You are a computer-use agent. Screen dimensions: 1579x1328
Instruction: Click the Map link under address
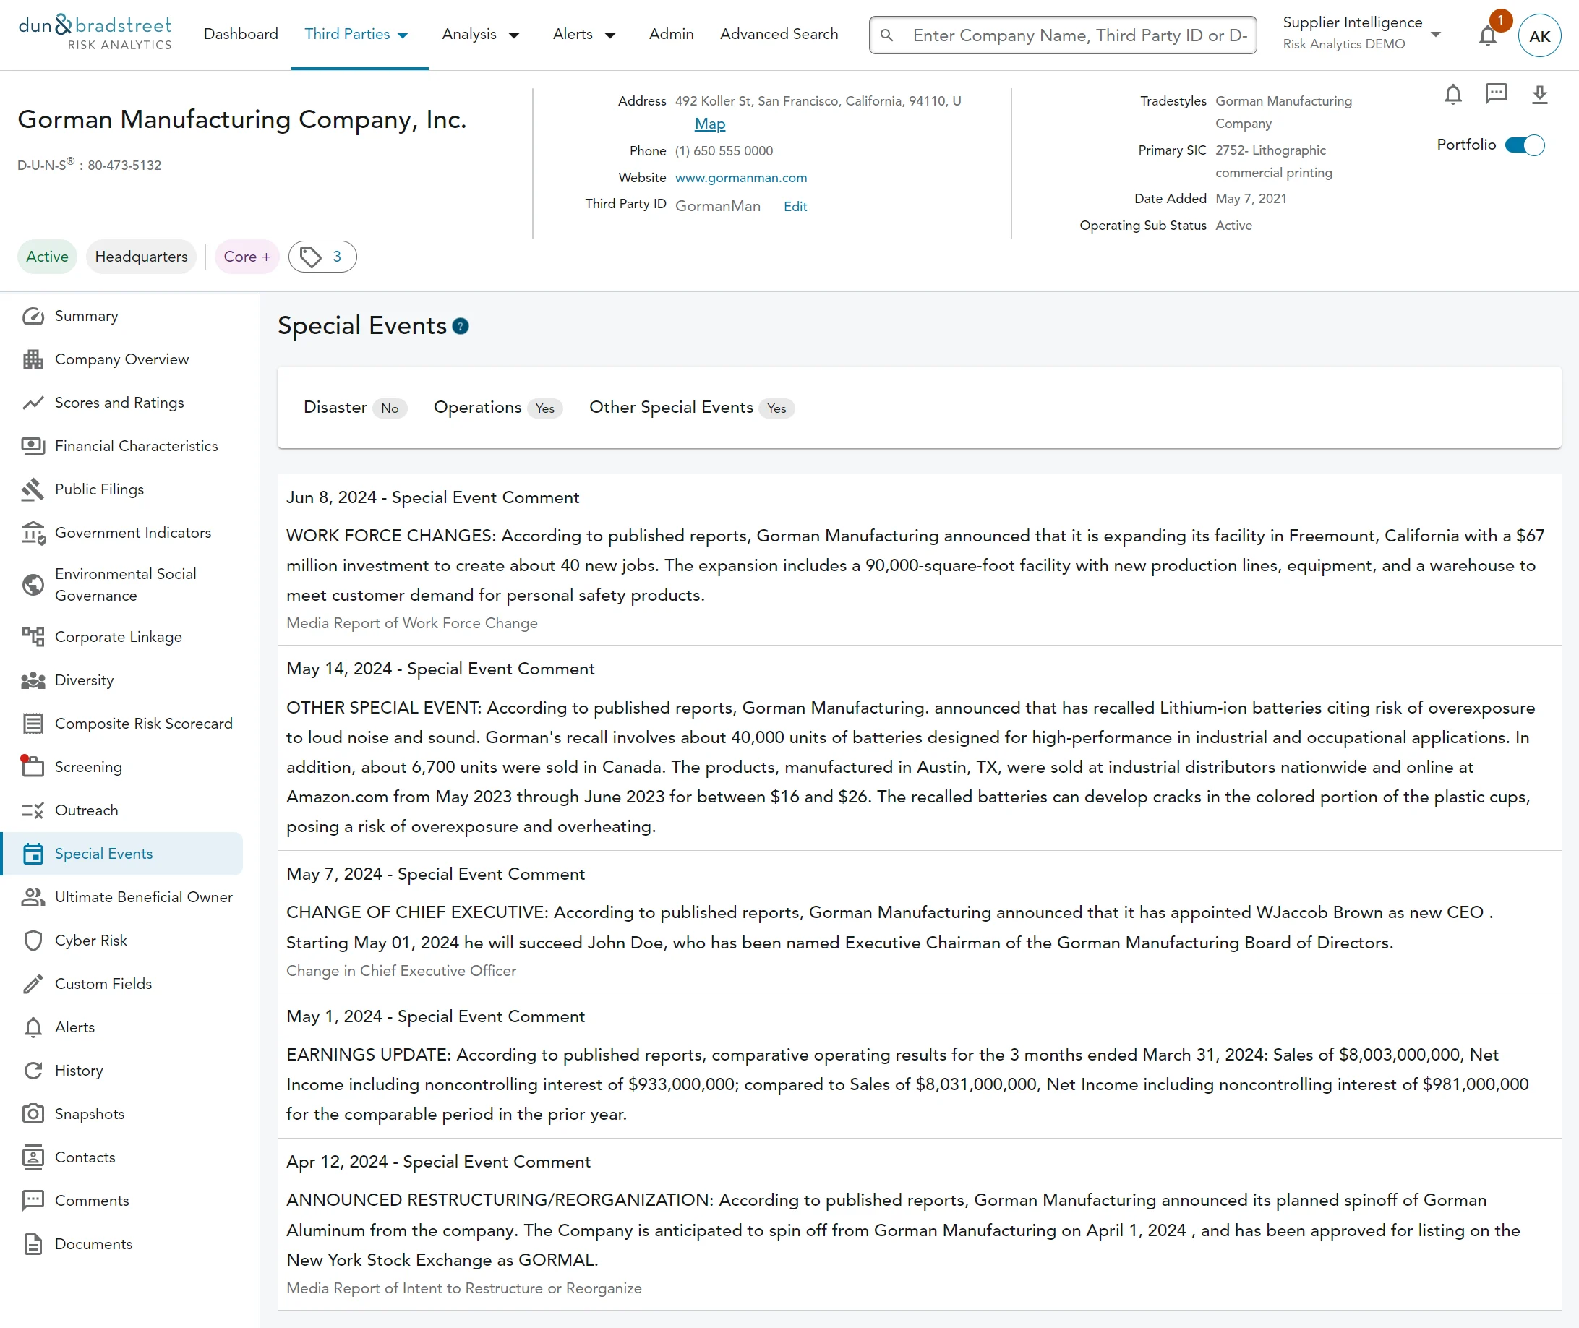pyautogui.click(x=709, y=124)
